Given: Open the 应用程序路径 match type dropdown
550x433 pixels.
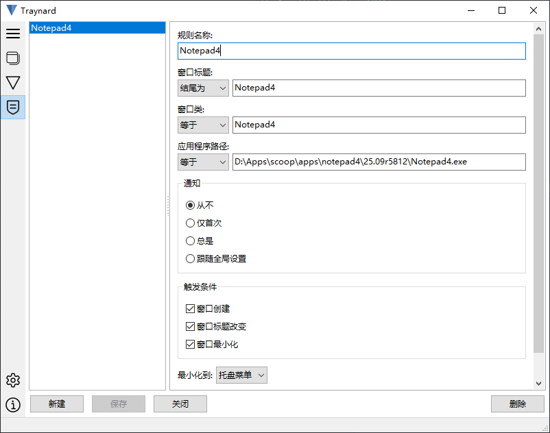Looking at the screenshot, I should coord(203,162).
